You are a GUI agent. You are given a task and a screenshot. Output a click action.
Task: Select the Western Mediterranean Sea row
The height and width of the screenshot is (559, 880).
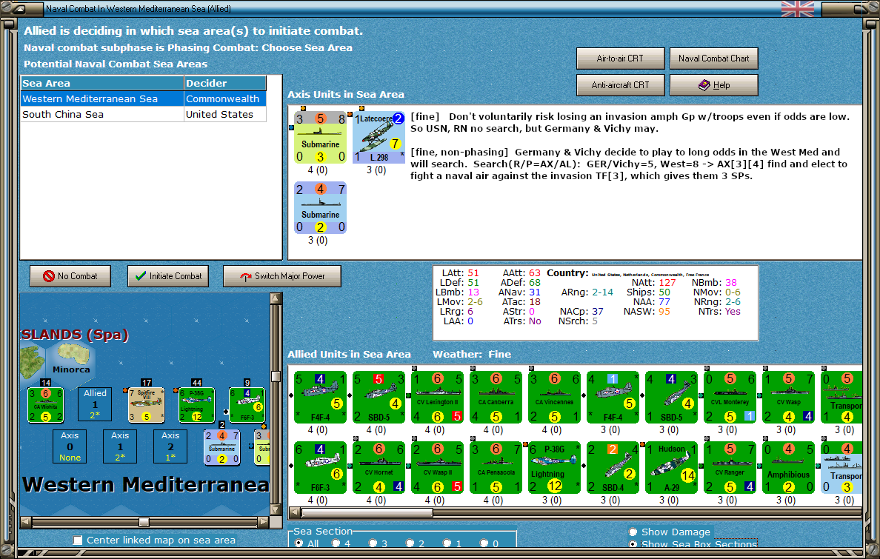click(143, 98)
